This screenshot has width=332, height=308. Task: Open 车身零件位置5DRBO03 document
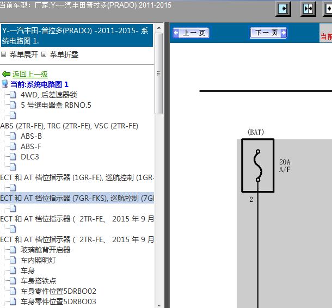(x=58, y=302)
